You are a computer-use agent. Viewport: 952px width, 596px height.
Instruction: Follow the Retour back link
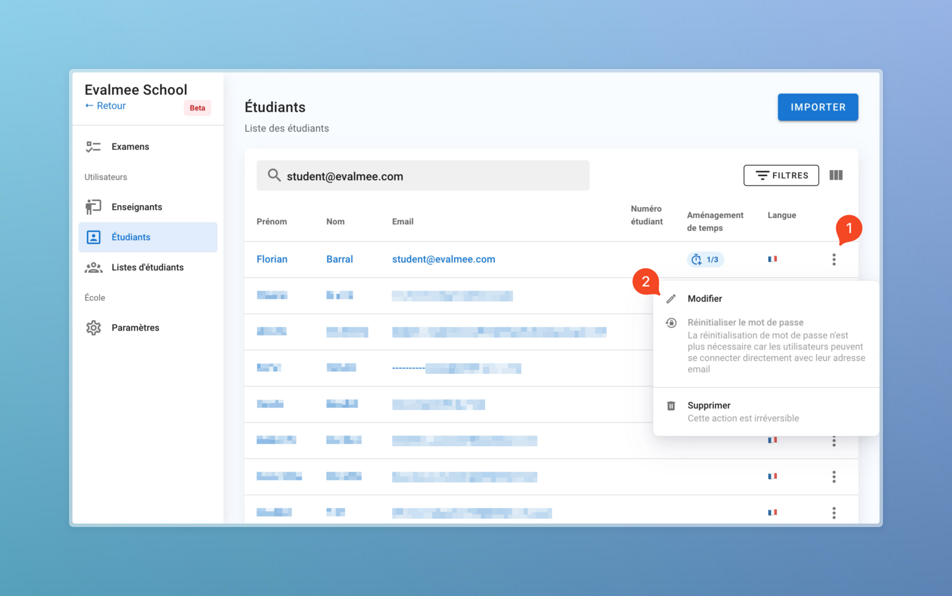click(x=106, y=106)
